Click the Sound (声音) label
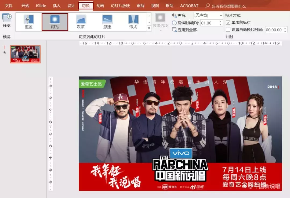 (x=182, y=16)
